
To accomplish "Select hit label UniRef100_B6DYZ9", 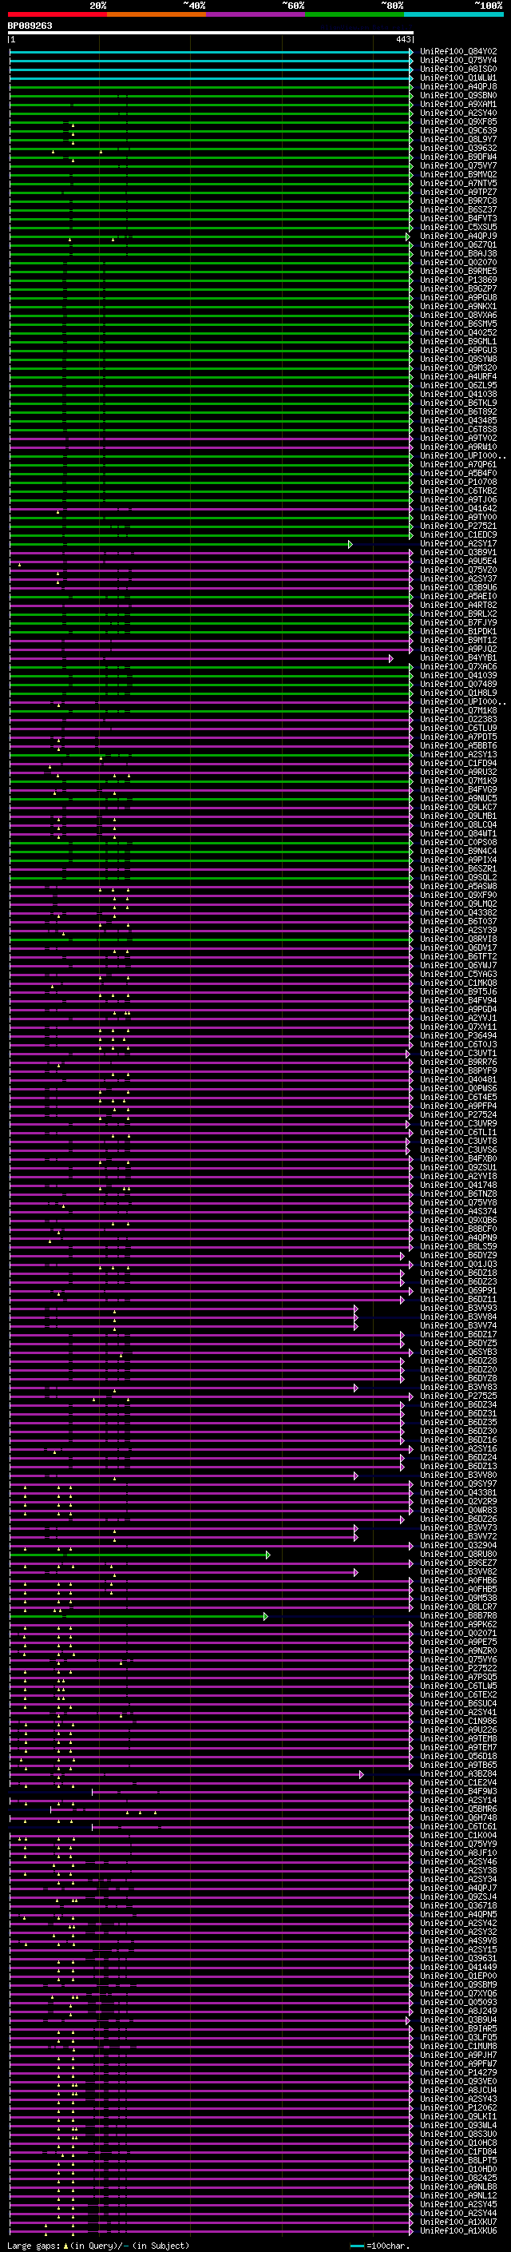I will click(458, 1255).
